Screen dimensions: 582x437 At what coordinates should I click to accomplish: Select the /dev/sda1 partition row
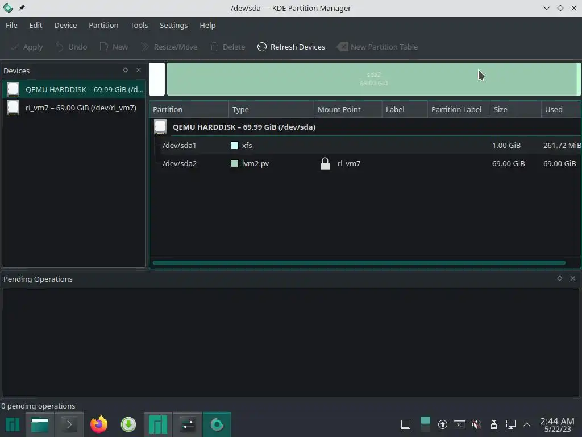click(365, 145)
